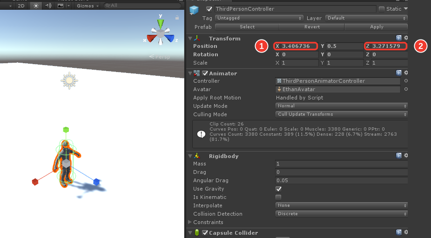This screenshot has width=431, height=238.
Task: Toggle 2D view mode button
Action: coord(21,6)
